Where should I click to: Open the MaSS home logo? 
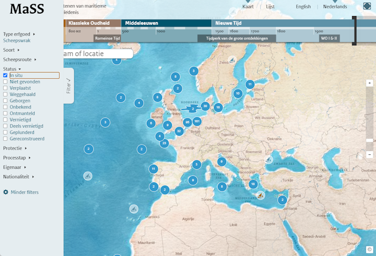[x=27, y=9]
